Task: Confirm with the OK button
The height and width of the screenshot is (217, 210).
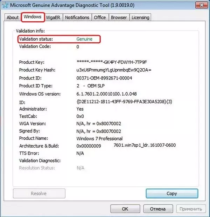Action: click(125, 209)
